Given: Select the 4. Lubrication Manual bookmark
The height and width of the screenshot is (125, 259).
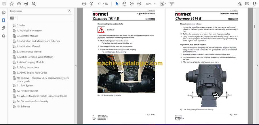Looking at the screenshot, I should [x=28, y=47].
